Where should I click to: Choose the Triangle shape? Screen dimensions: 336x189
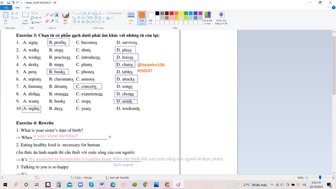[100, 13]
